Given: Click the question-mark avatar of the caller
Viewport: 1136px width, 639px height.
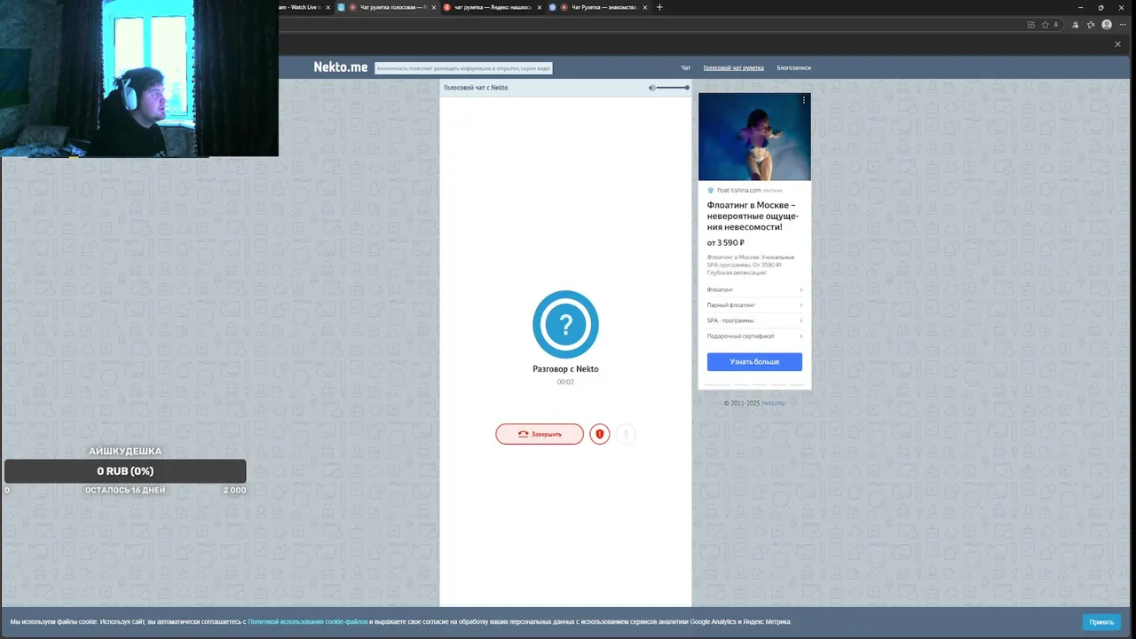Looking at the screenshot, I should tap(565, 324).
